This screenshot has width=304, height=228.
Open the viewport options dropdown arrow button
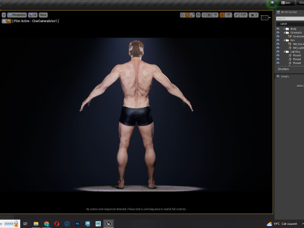4,15
